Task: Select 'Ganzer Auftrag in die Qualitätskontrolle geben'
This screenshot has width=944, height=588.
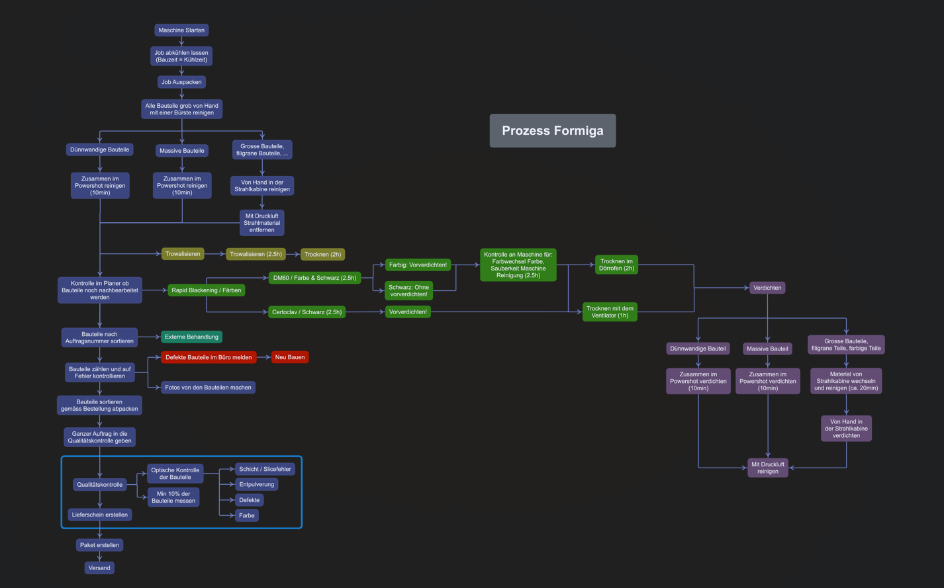Action: (100, 437)
